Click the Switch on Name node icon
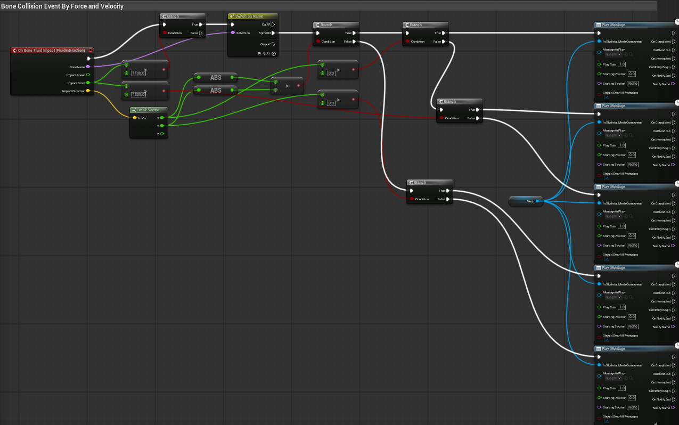679x425 pixels. pyautogui.click(x=232, y=17)
